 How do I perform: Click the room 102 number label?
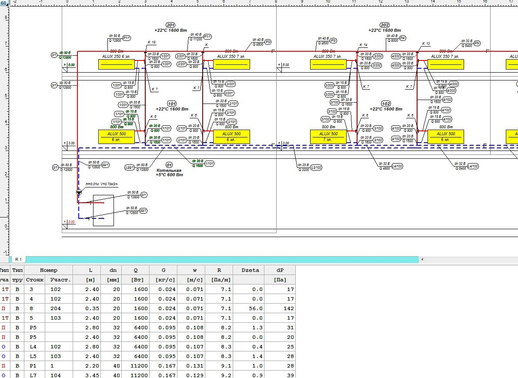385,104
